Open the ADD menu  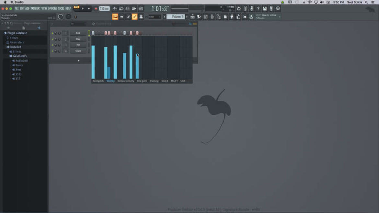pos(27,8)
